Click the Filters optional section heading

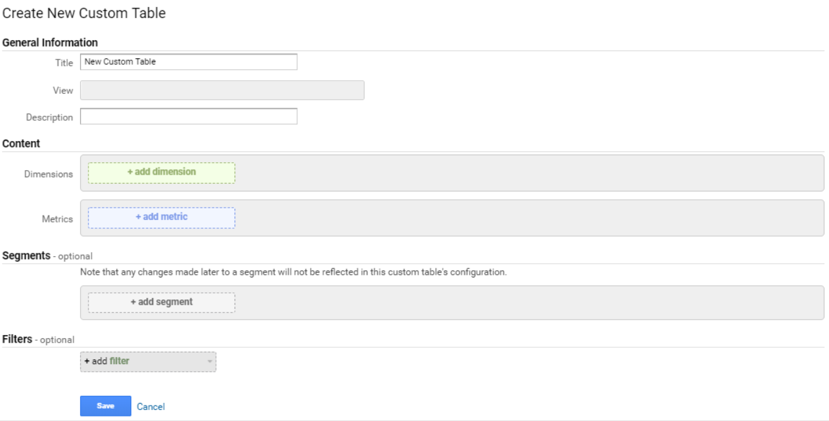coord(38,339)
